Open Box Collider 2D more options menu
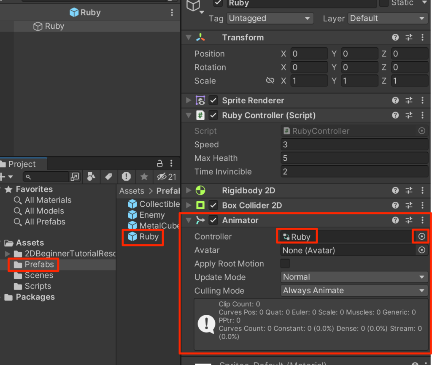Image resolution: width=432 pixels, height=365 pixels. pyautogui.click(x=422, y=205)
